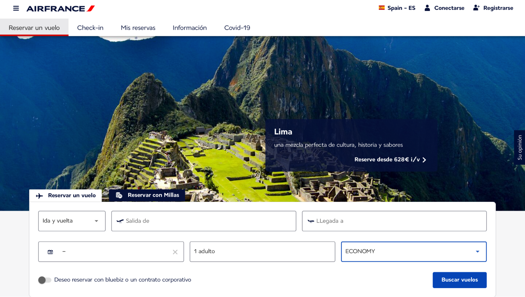The width and height of the screenshot is (525, 297).
Task: Click the passenger count field 1 adulto
Action: [263, 251]
